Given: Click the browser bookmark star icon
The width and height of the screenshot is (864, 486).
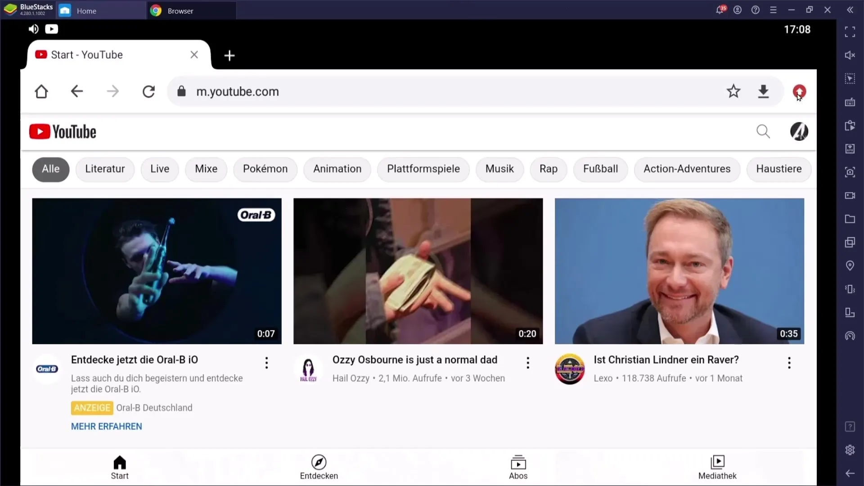Looking at the screenshot, I should click(x=733, y=91).
